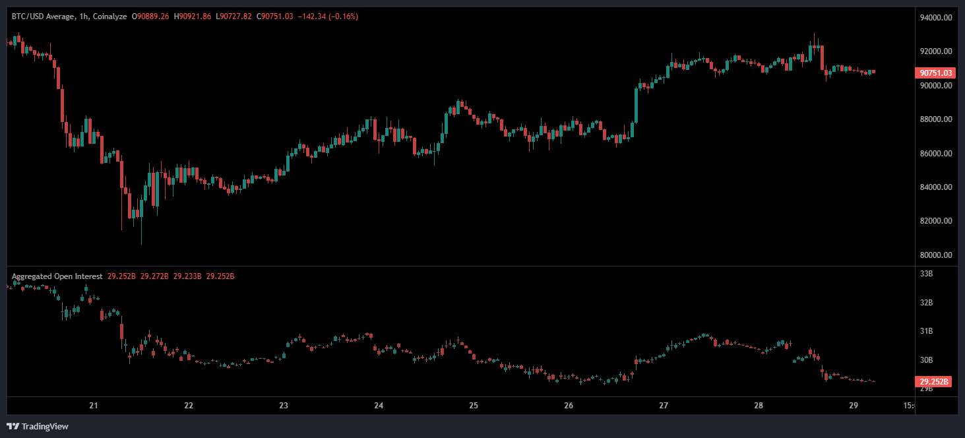The image size is (965, 438).
Task: Click the red 29.252B open interest tag
Action: tap(933, 381)
